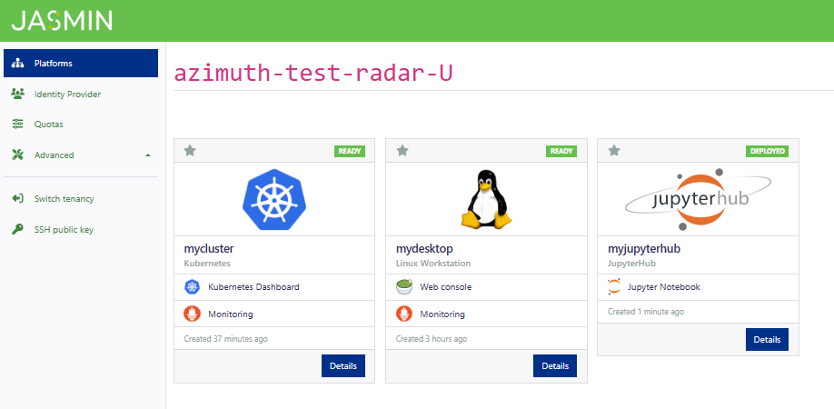Image resolution: width=834 pixels, height=409 pixels.
Task: Open Monitoring link on mycluster card
Action: pyautogui.click(x=231, y=314)
